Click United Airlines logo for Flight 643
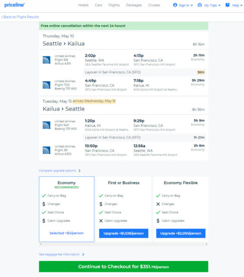This screenshot has height=277, width=244. coord(46,125)
